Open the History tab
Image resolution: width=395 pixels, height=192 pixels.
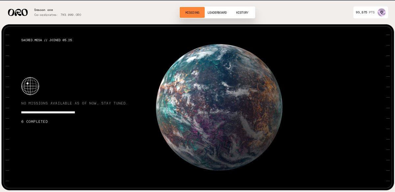(242, 13)
